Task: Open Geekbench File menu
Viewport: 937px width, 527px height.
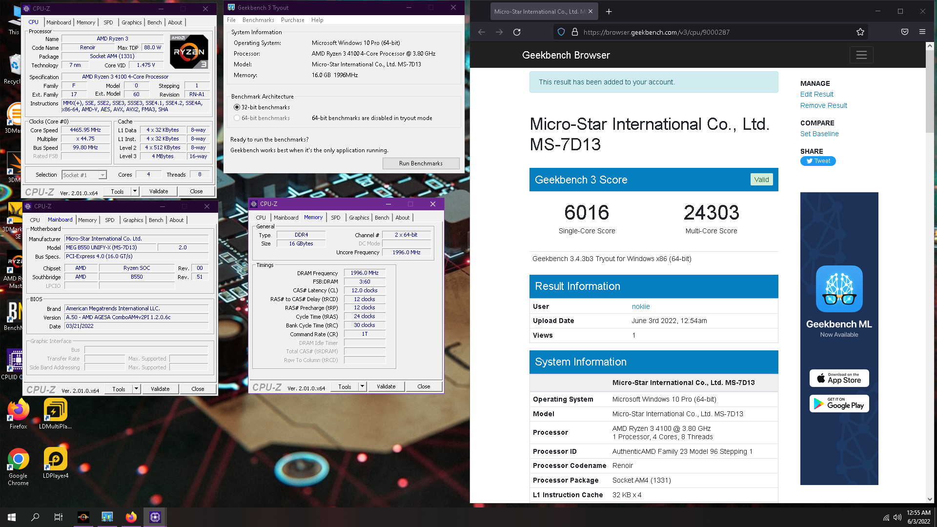Action: pyautogui.click(x=231, y=20)
